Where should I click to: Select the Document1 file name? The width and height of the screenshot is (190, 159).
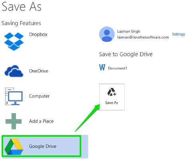tap(118, 68)
